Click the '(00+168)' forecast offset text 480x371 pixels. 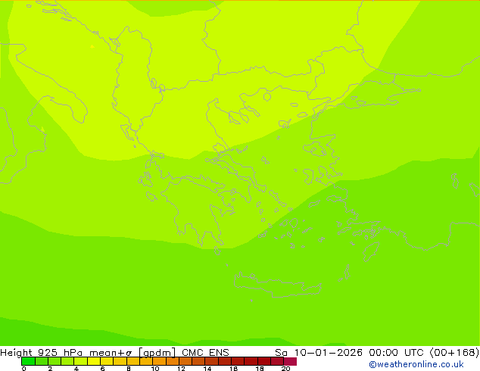(455, 353)
